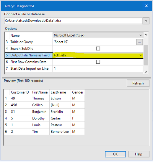Select the CustomerID column header

pyautogui.click(x=20, y=92)
